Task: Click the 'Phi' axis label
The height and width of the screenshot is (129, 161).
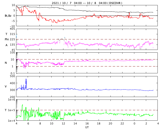Action: pyautogui.click(x=7, y=39)
